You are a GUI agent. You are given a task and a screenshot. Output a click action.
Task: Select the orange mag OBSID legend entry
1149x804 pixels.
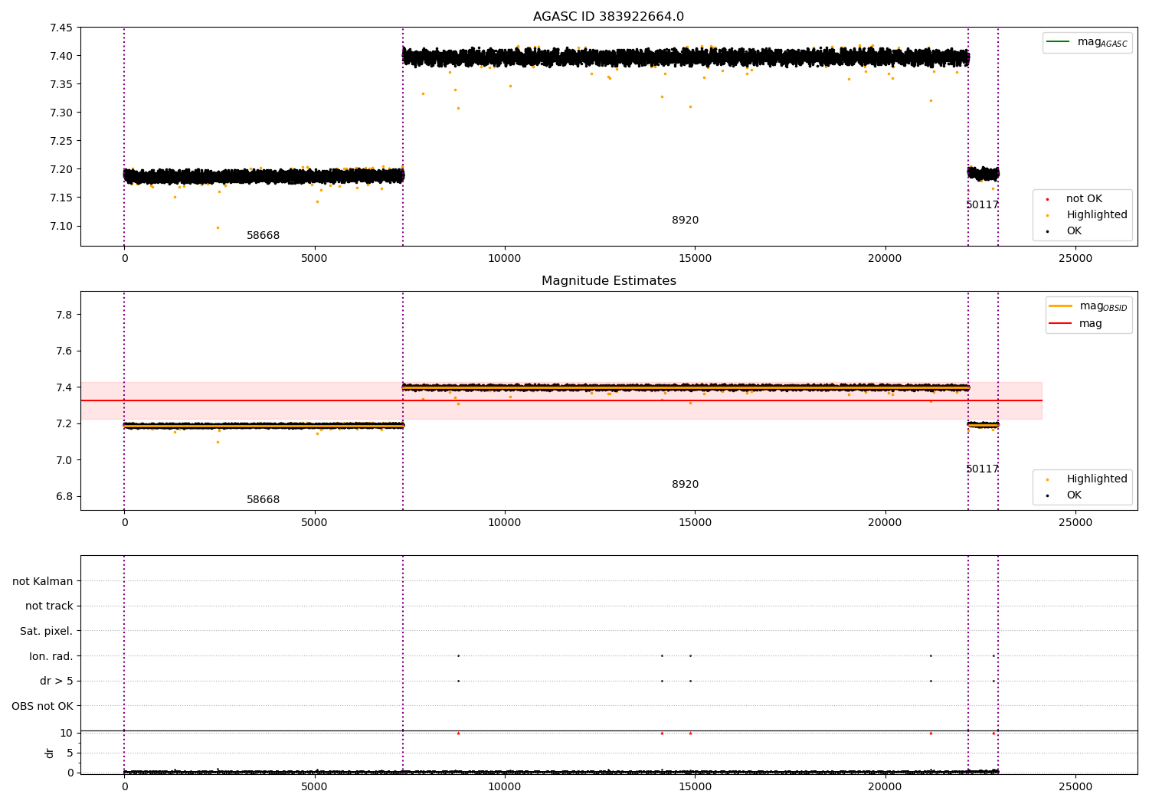tap(1088, 306)
